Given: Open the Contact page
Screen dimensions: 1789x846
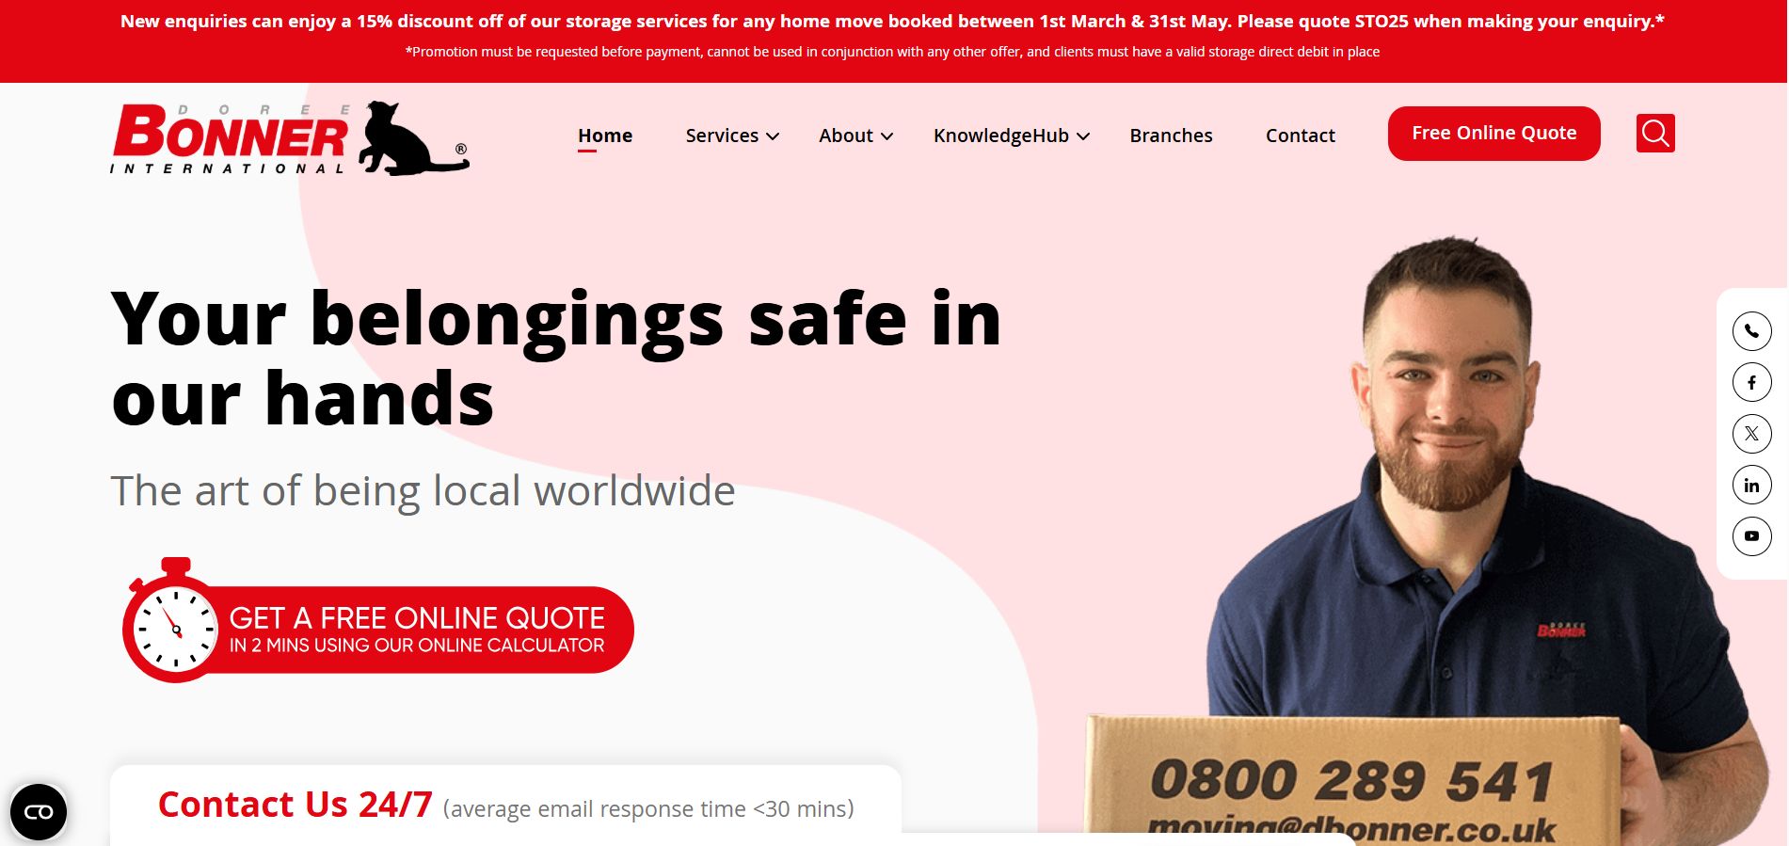Looking at the screenshot, I should 1300,136.
